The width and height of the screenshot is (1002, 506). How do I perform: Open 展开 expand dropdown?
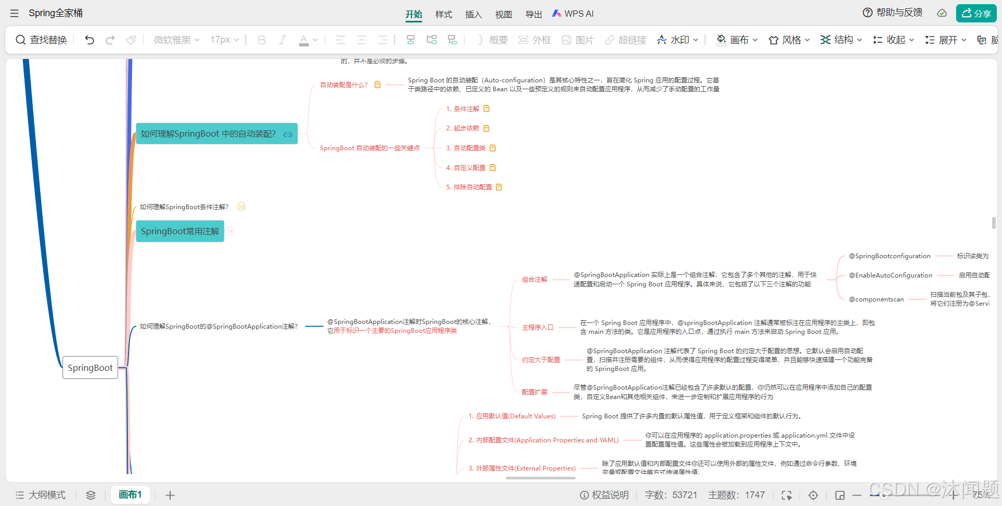946,40
